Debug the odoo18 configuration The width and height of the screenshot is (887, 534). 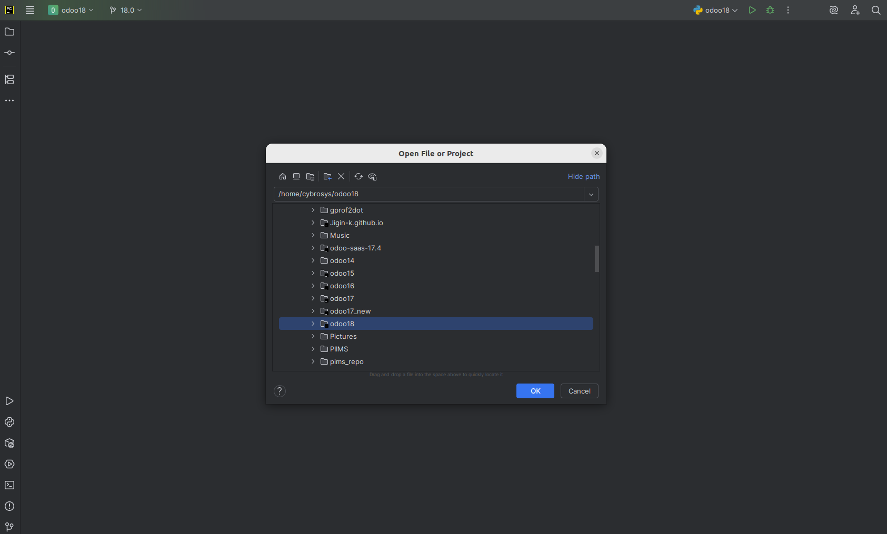770,10
